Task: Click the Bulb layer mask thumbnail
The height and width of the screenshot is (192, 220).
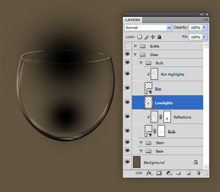Action: coord(161,131)
